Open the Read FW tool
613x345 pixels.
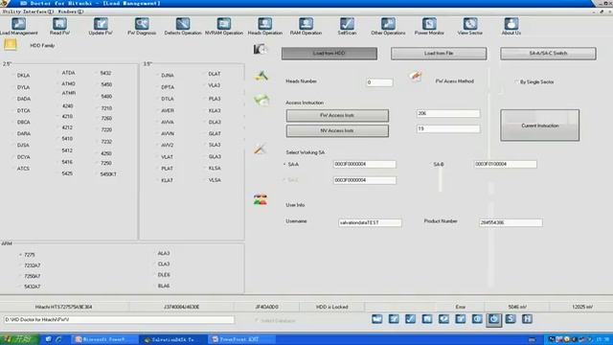point(59,27)
